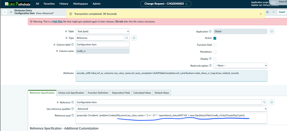Open the Default Value tab
The width and height of the screenshot is (287, 131).
(162, 93)
